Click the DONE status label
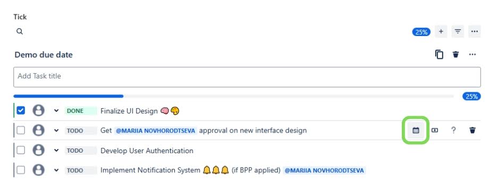The height and width of the screenshot is (194, 489). tap(81, 111)
